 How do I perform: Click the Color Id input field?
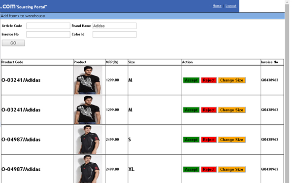(114, 34)
